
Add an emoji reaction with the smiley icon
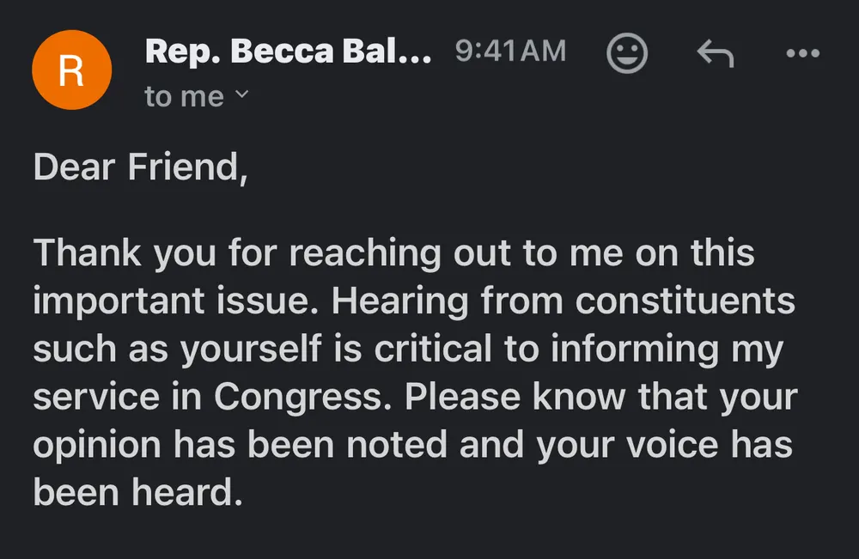pos(627,54)
